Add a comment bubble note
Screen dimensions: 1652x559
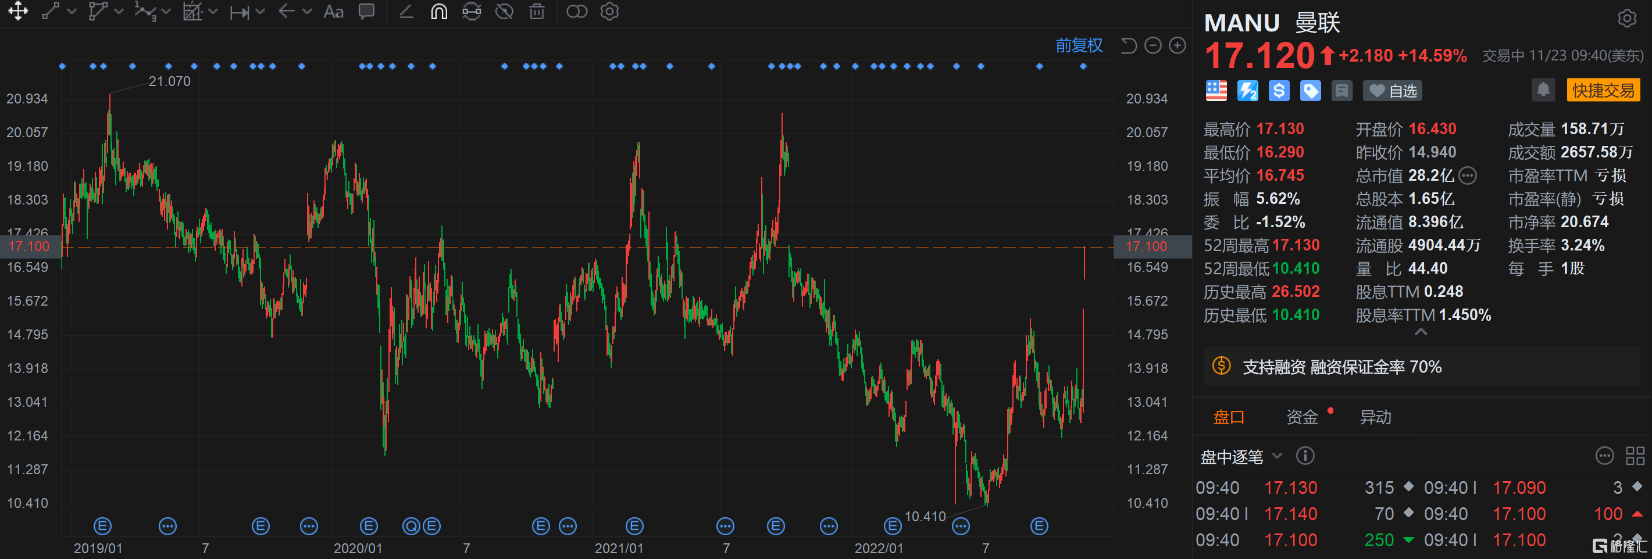(366, 12)
